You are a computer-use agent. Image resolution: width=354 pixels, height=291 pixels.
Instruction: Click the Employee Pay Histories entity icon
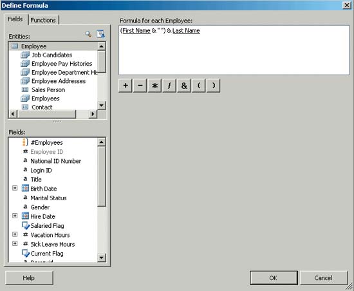point(25,64)
